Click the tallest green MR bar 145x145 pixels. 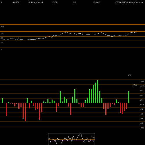pyautogui.click(x=98, y=92)
